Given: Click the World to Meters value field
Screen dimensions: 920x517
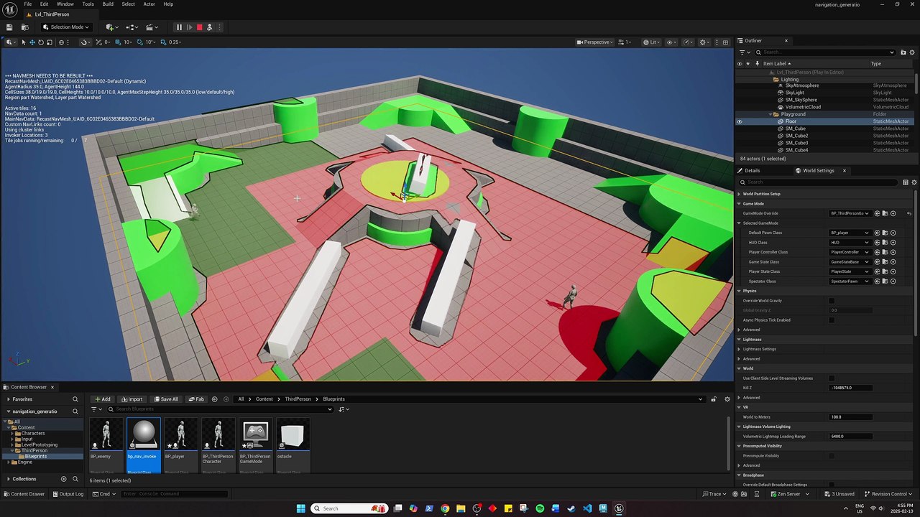Looking at the screenshot, I should 851,417.
